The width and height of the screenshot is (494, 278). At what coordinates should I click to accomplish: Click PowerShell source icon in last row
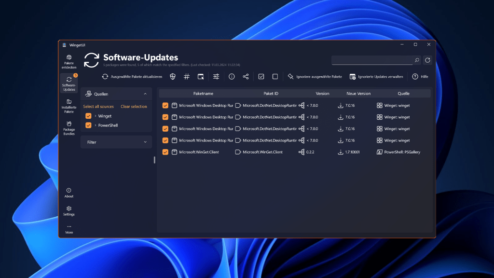379,152
